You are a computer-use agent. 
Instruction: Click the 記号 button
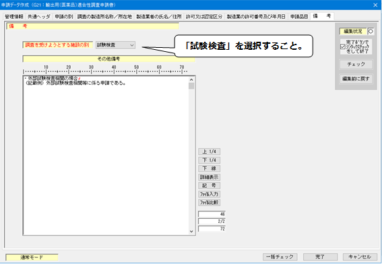point(210,186)
